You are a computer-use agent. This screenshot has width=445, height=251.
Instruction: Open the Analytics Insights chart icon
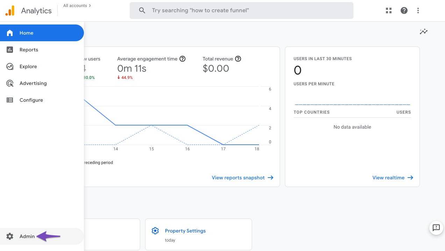[423, 31]
